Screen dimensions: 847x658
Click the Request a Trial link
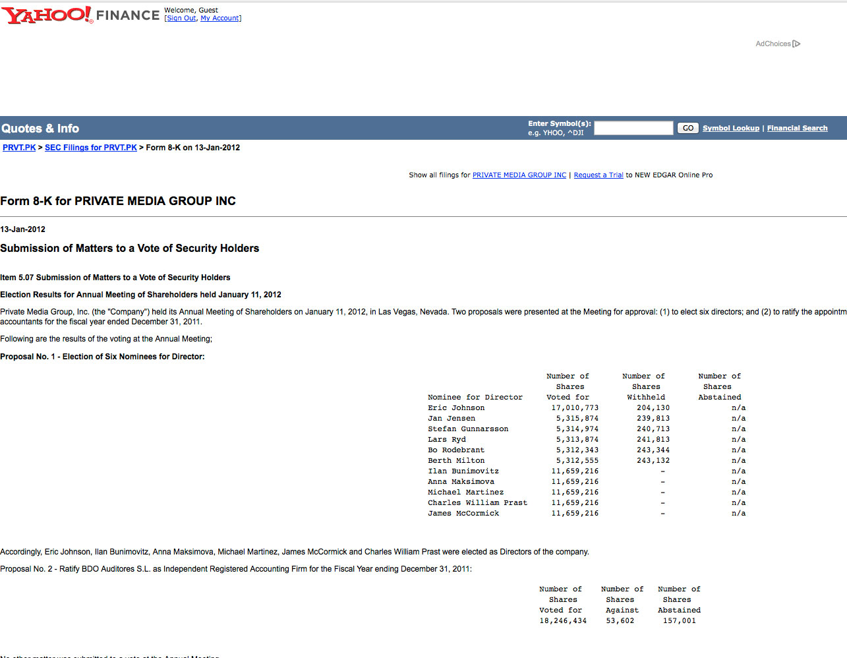598,175
